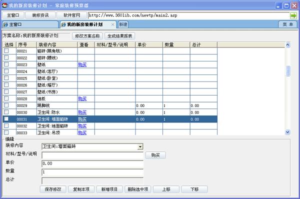
Task: Click 保存修改 button
Action: tap(53, 189)
